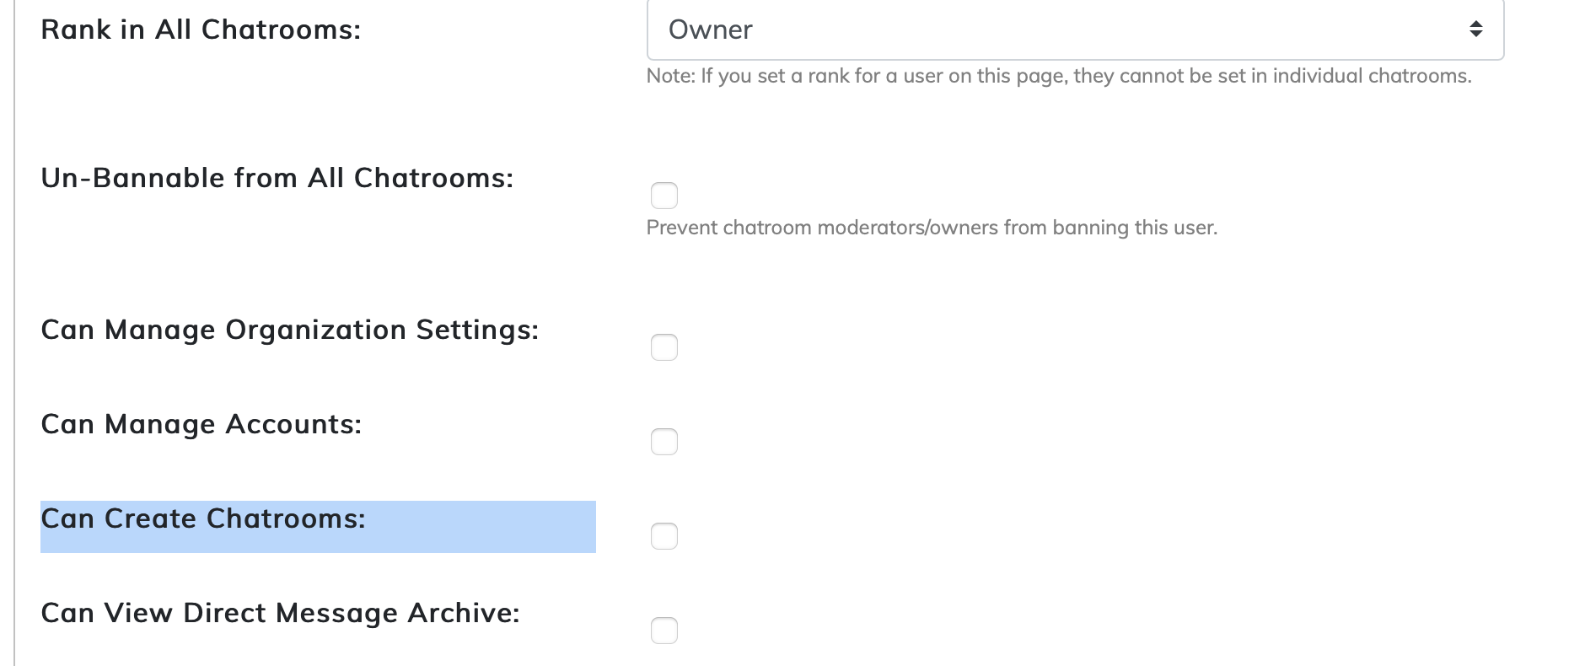Click the Rank in All Chatrooms label
Screen dimensions: 1585x666
click(201, 30)
